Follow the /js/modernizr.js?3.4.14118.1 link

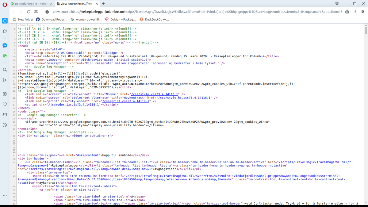click(x=73, y=105)
